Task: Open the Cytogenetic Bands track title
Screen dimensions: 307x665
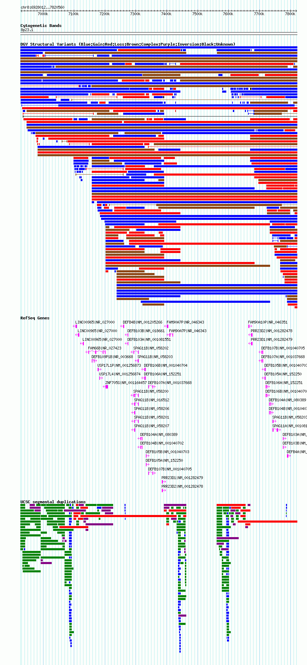Action: click(x=41, y=26)
